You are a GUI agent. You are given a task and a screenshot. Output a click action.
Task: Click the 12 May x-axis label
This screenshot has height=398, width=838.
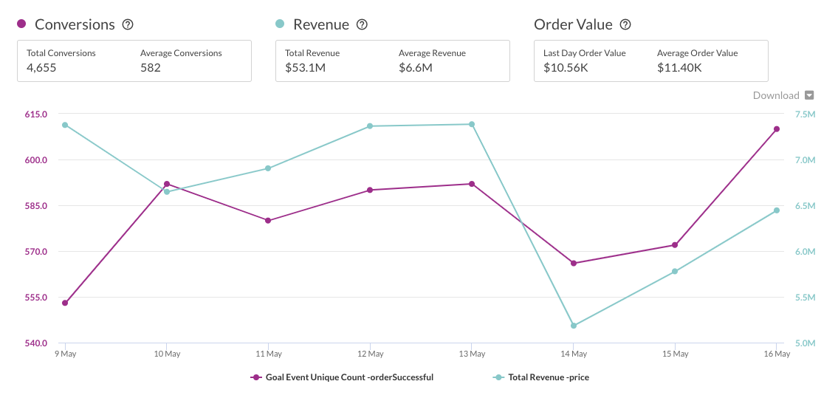(370, 354)
